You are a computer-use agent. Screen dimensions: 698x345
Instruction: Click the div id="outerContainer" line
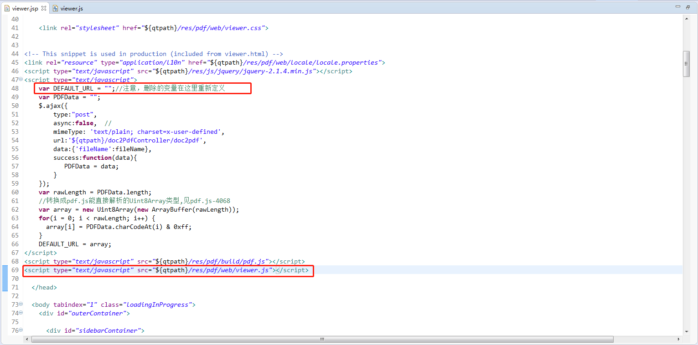pos(84,313)
